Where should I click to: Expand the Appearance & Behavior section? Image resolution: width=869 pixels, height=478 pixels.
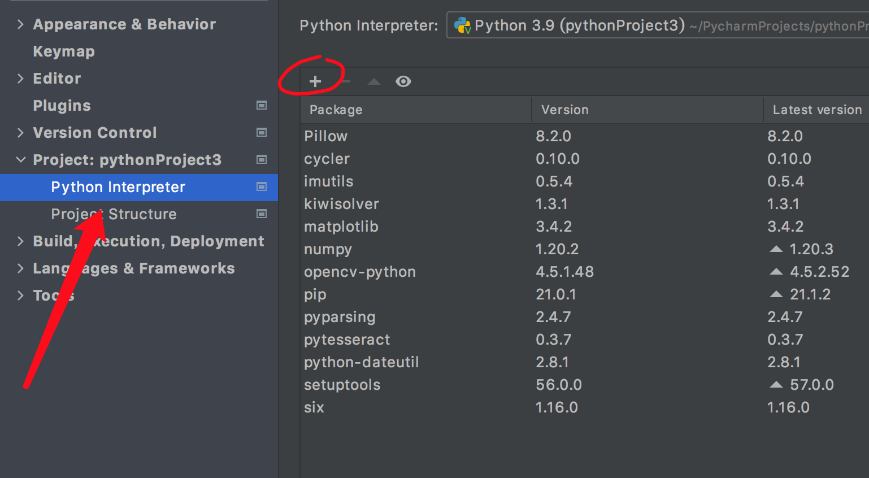click(20, 24)
